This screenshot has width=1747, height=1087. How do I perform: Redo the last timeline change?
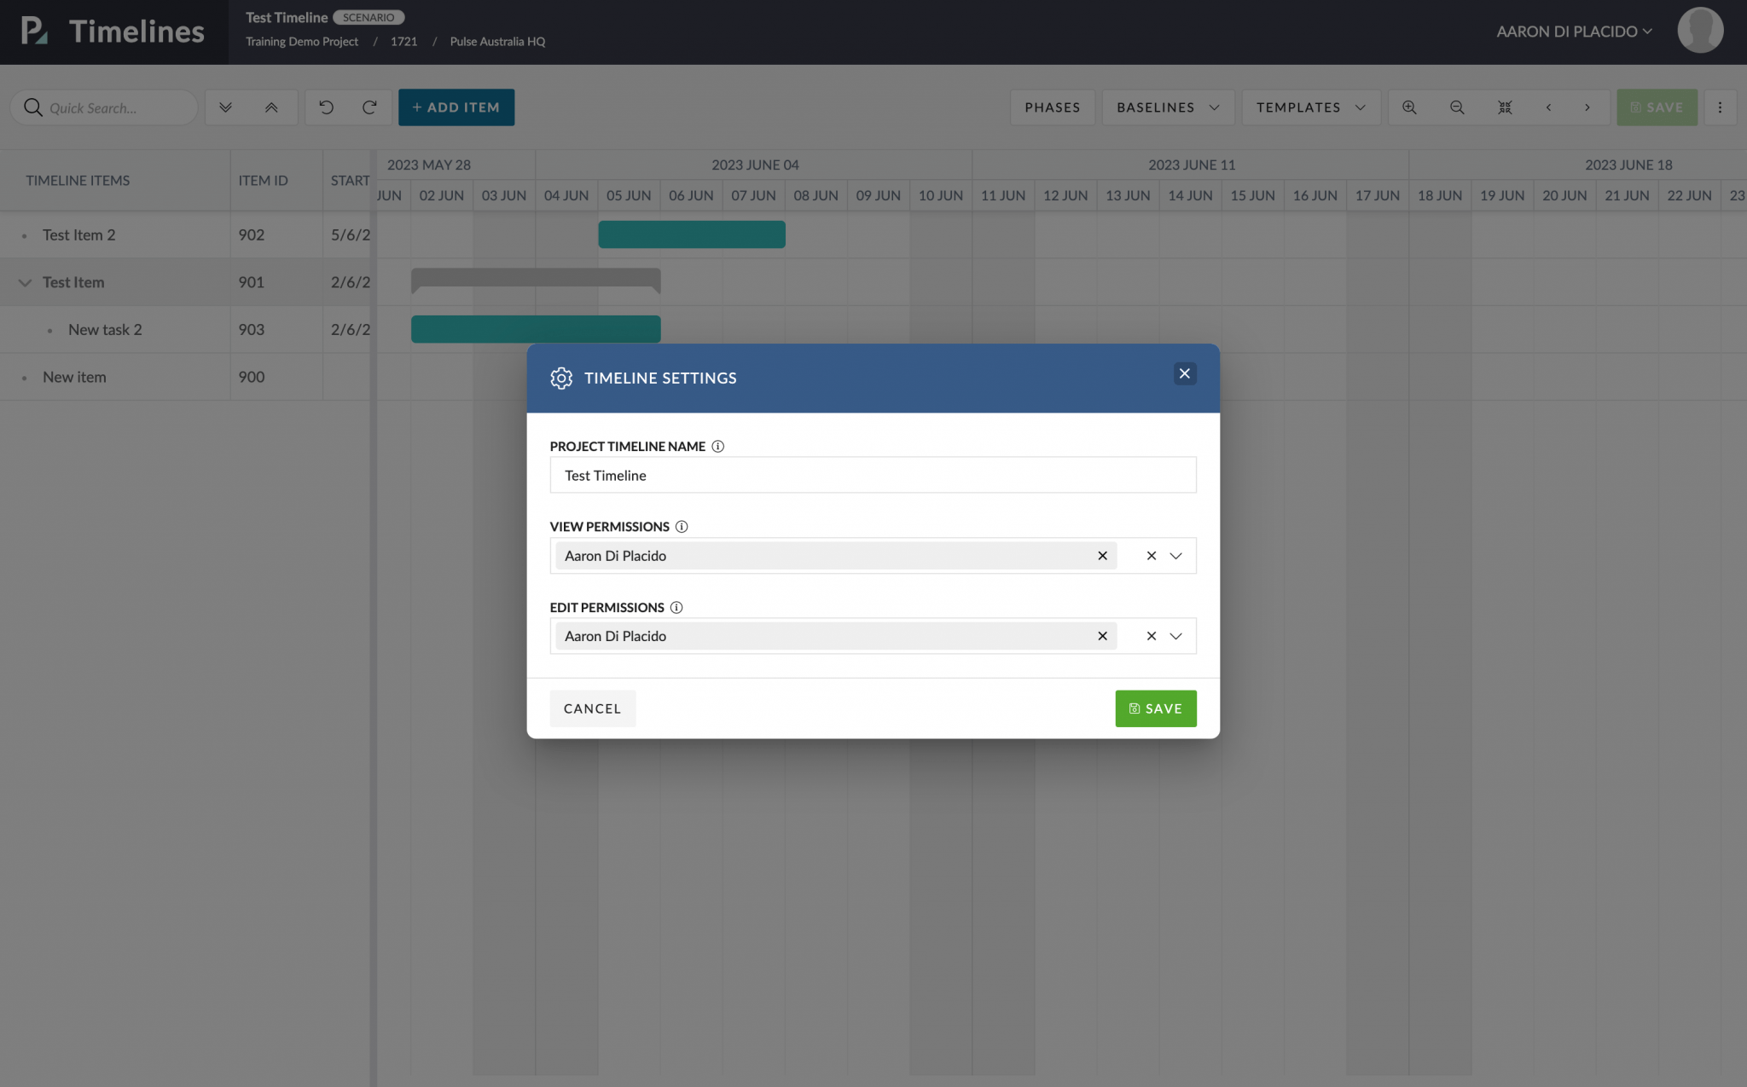tap(370, 107)
